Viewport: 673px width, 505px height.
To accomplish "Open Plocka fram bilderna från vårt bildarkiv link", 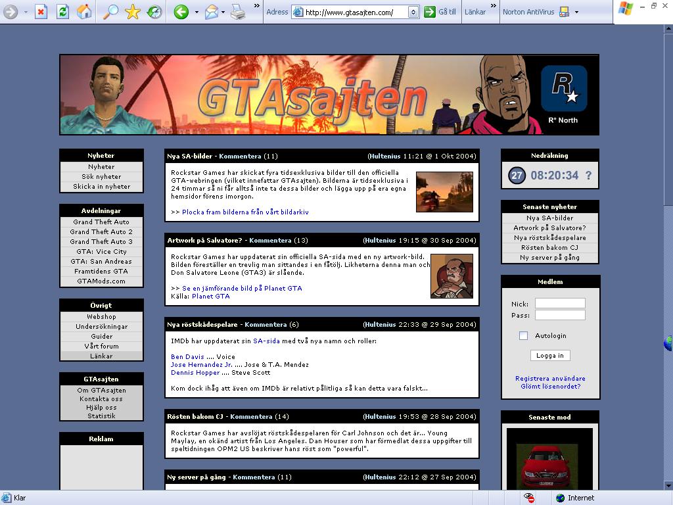I will [x=245, y=212].
